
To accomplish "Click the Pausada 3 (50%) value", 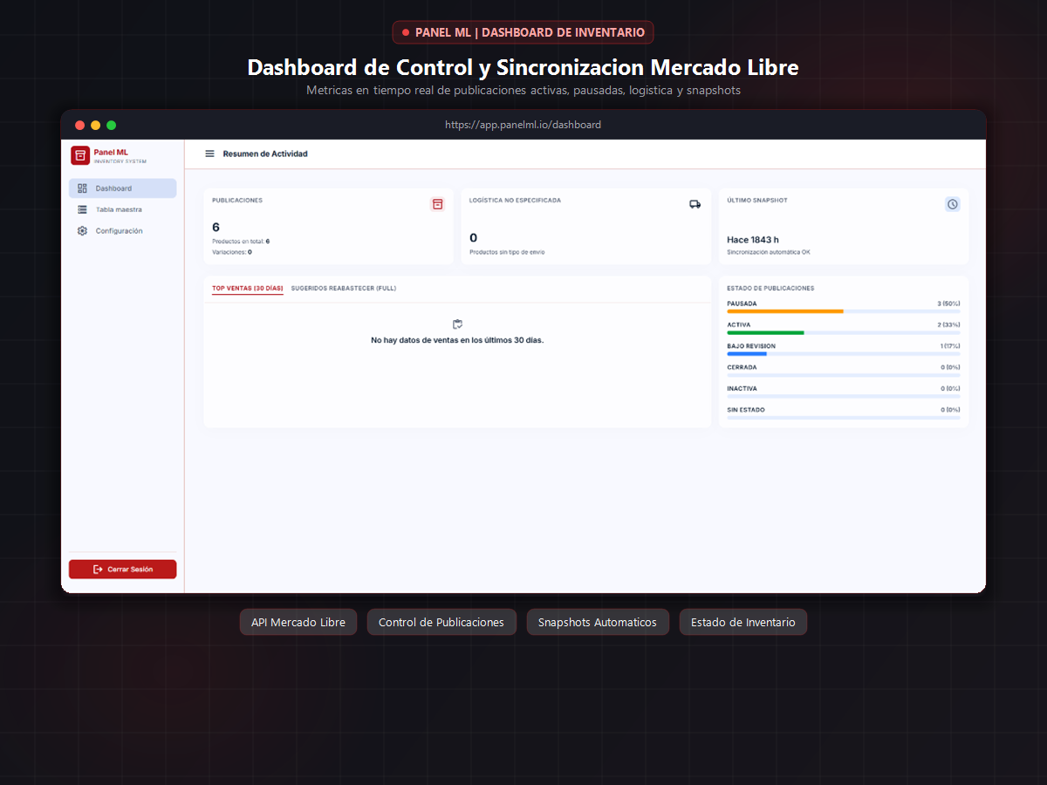I will (x=948, y=304).
